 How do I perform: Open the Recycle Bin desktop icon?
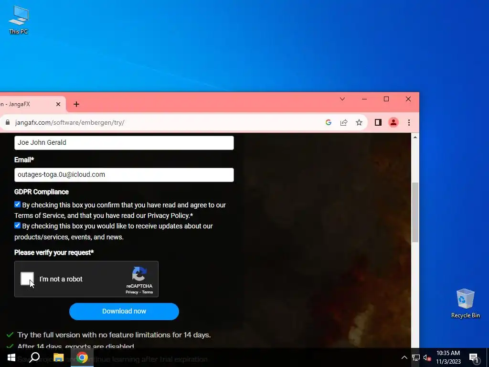click(x=465, y=303)
